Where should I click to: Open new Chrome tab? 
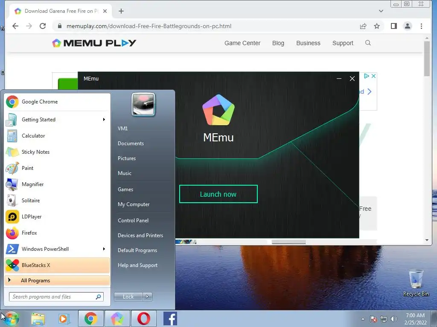pyautogui.click(x=121, y=11)
